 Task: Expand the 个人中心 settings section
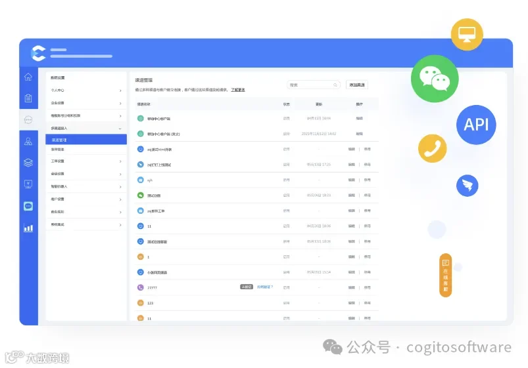click(x=86, y=91)
